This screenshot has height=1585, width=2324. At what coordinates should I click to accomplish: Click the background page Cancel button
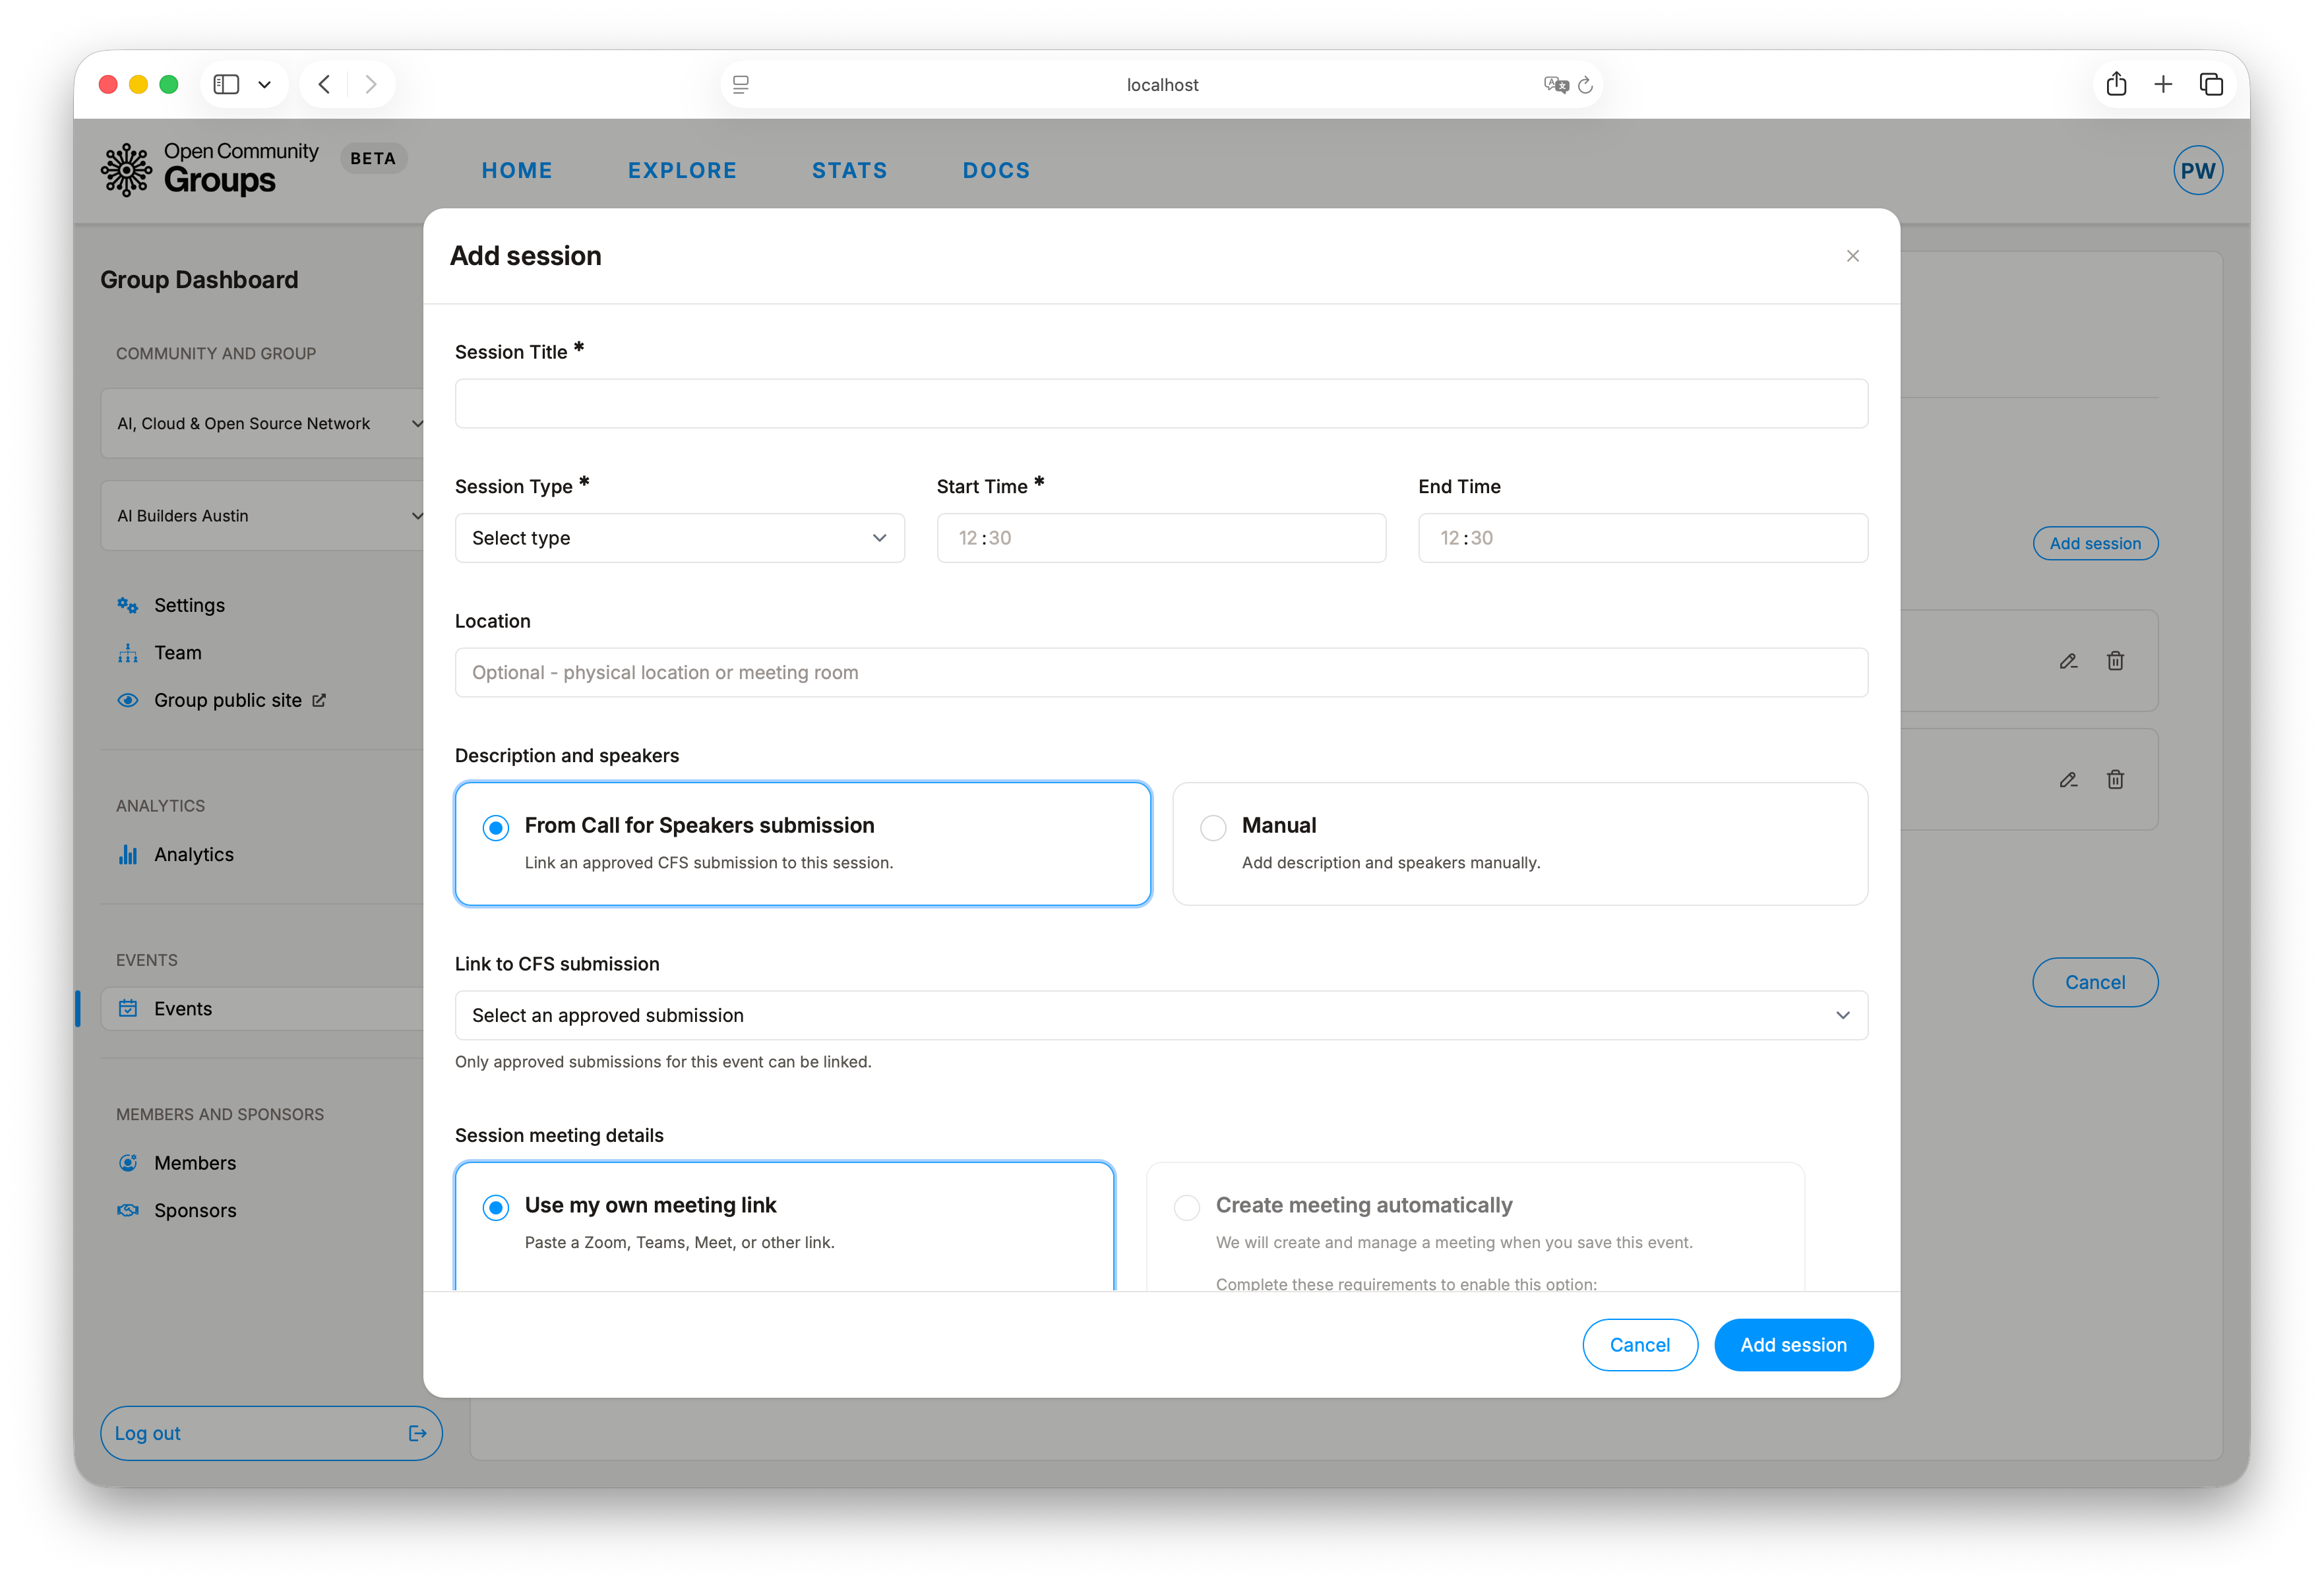click(x=2095, y=982)
